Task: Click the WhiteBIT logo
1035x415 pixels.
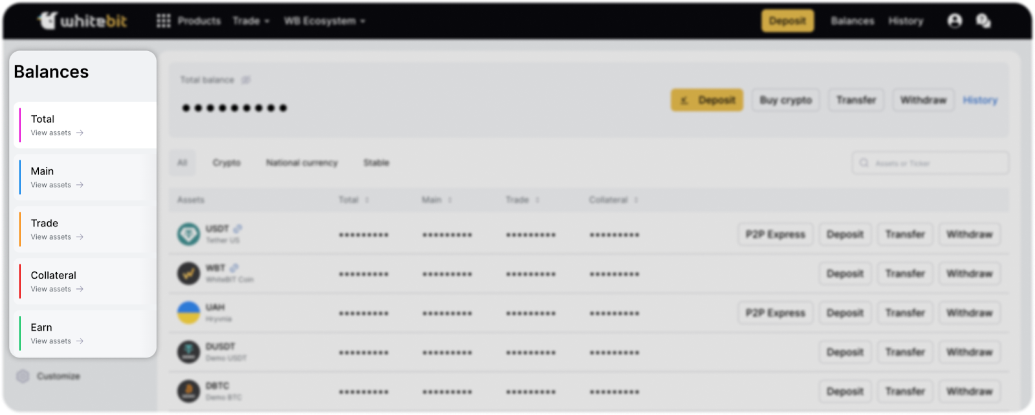Action: tap(82, 21)
